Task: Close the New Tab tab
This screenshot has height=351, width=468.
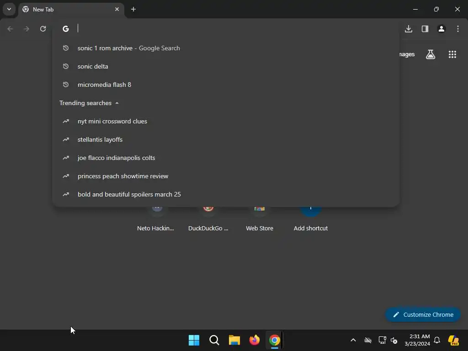Action: [117, 9]
